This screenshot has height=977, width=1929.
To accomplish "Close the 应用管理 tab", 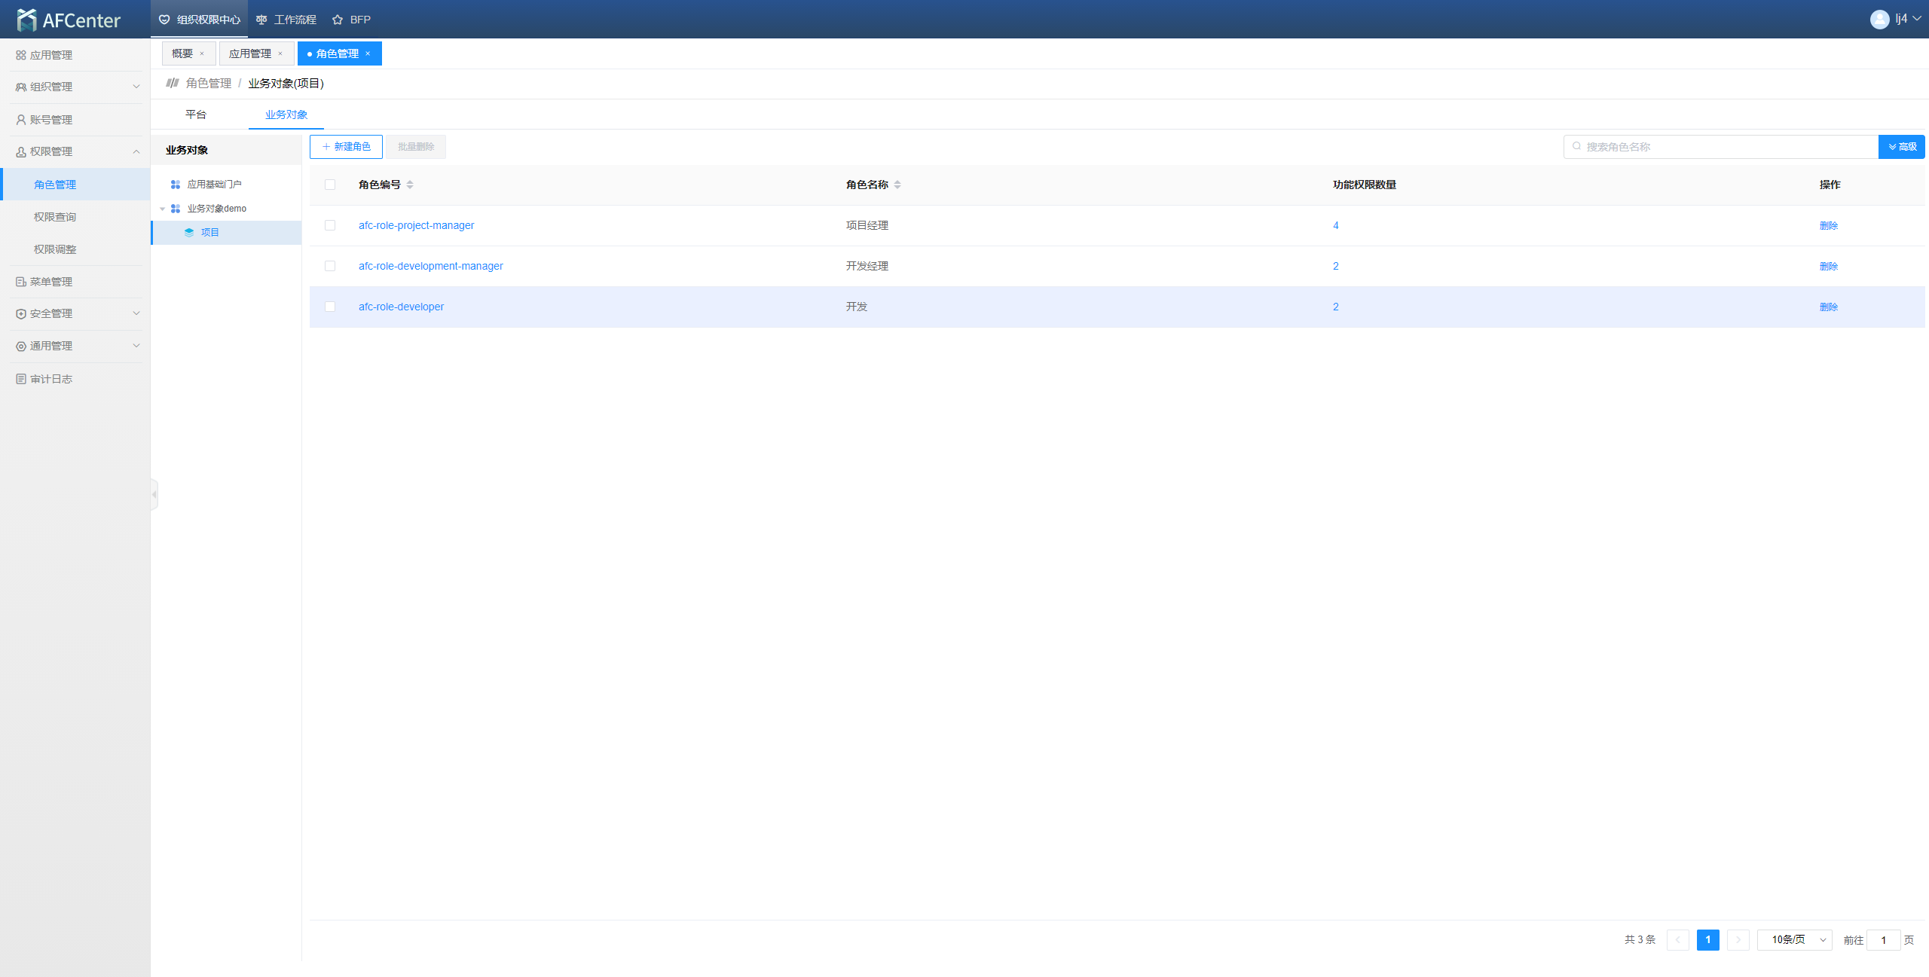I will tap(280, 53).
